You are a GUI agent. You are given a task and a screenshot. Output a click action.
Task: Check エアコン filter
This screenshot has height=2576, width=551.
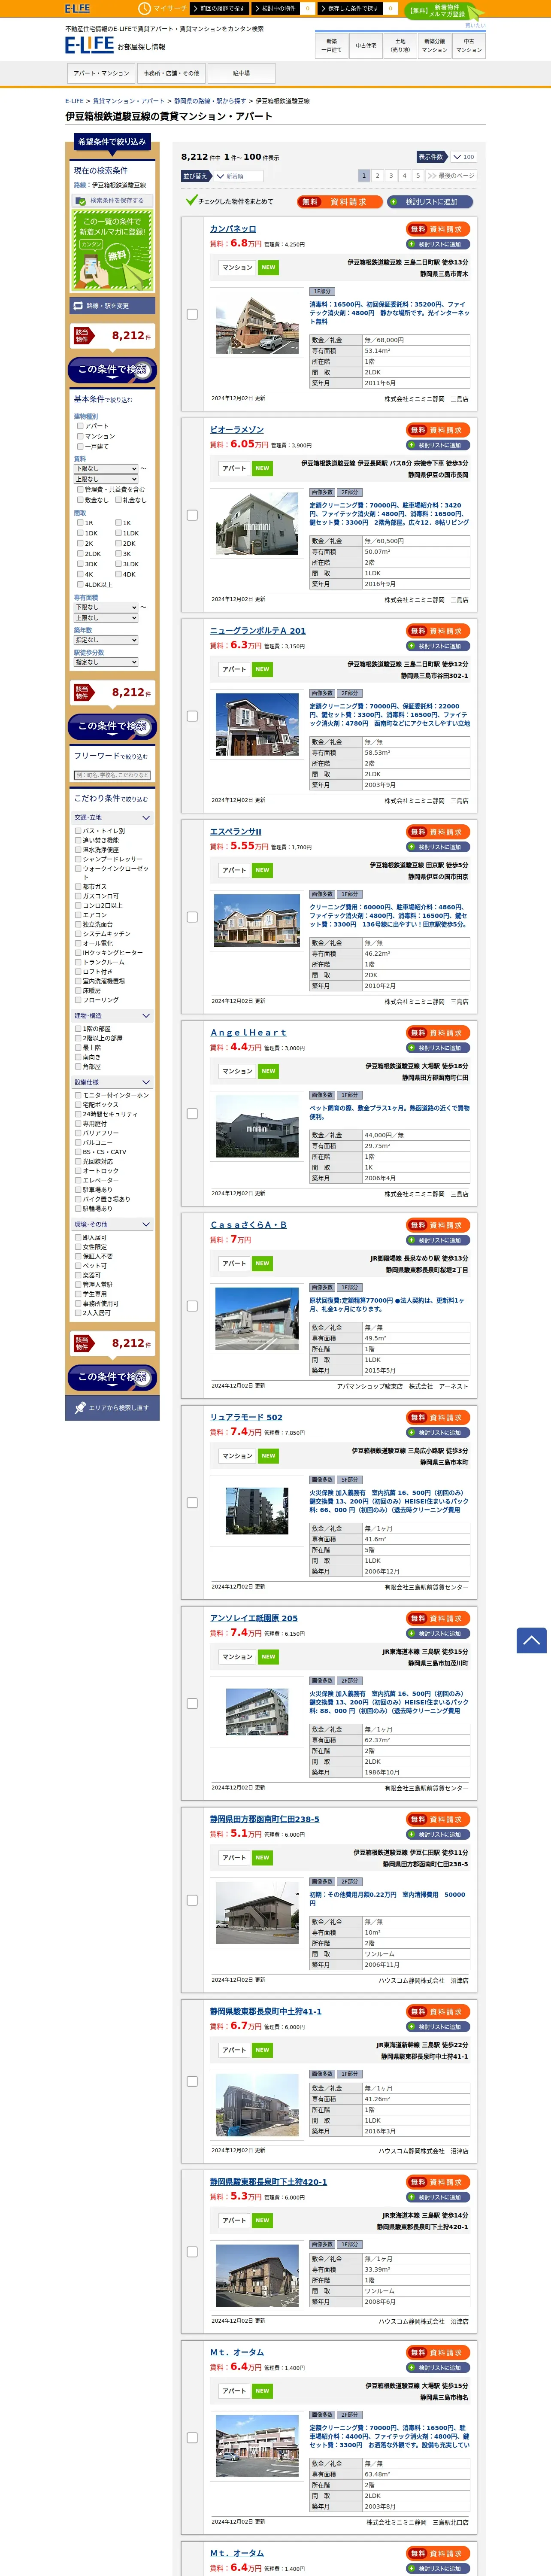click(78, 915)
